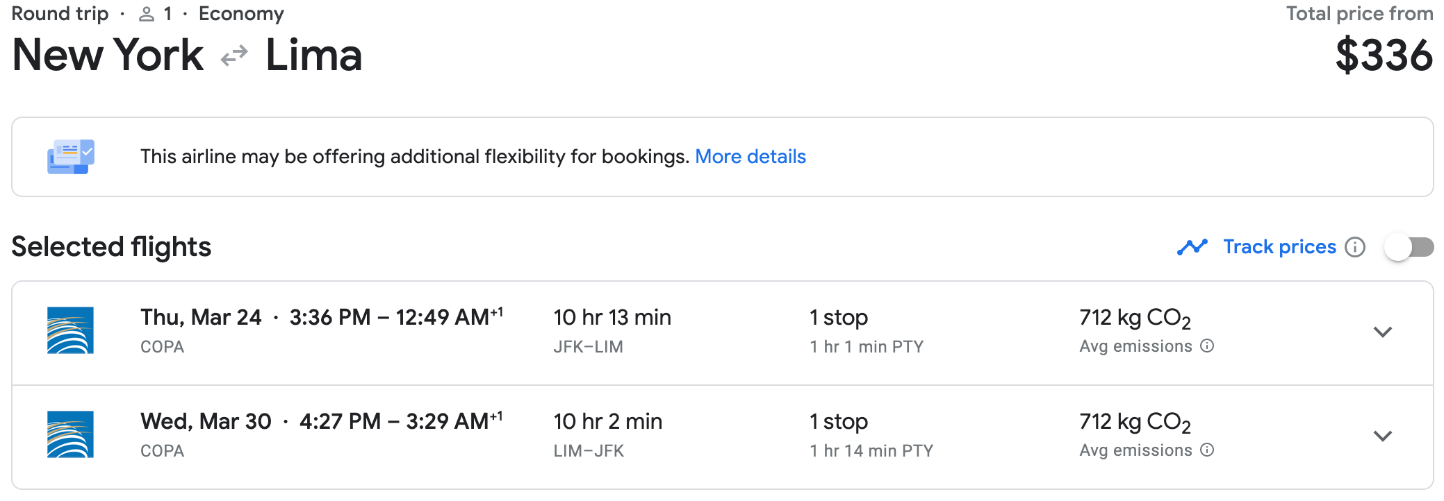Expand the Wed, Mar 30 flight details
1444x501 pixels.
[1383, 436]
